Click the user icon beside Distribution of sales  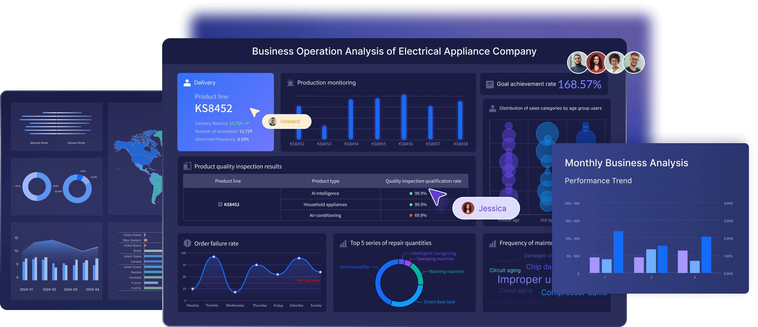[x=493, y=108]
